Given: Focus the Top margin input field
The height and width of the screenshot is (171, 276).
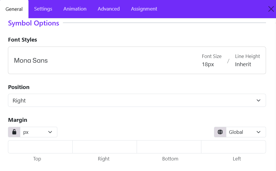Looking at the screenshot, I should (x=40, y=147).
